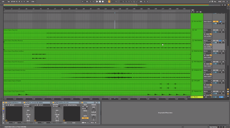Save the Utility device preset
The height and width of the screenshot is (128, 230).
click(x=97, y=103)
